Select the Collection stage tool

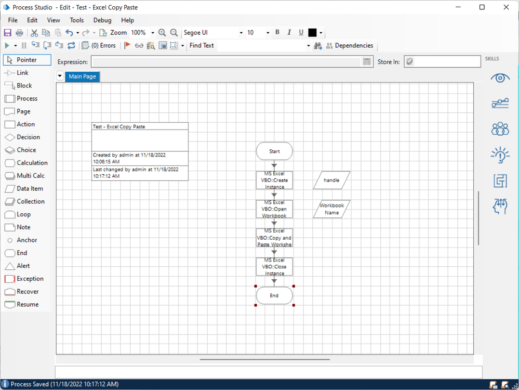(x=24, y=202)
